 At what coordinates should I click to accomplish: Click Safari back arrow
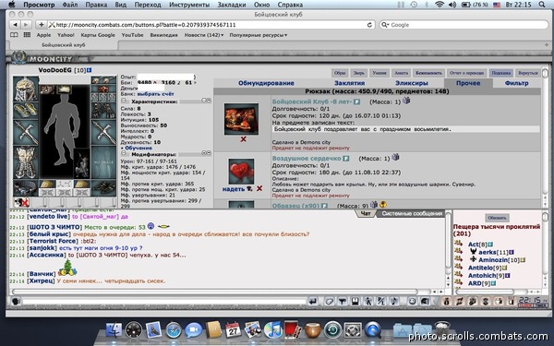tap(15, 25)
